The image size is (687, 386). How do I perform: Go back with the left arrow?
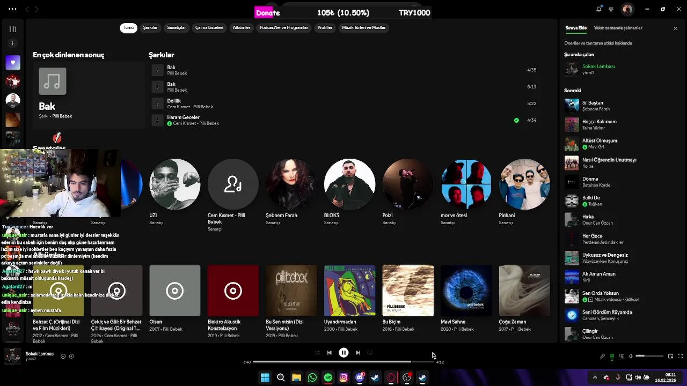pos(27,9)
